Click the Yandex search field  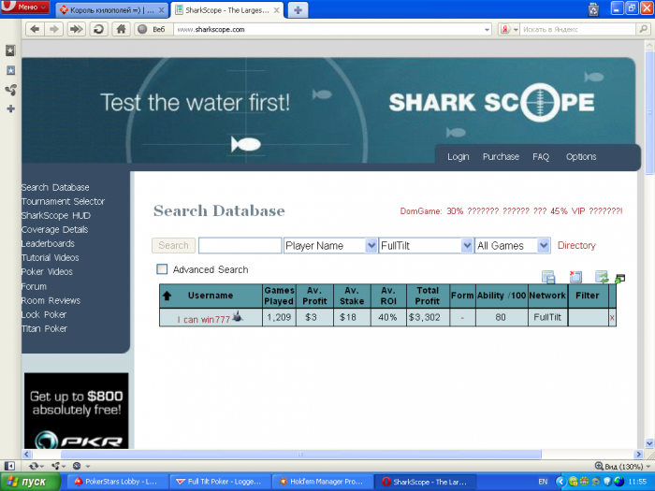click(x=577, y=30)
